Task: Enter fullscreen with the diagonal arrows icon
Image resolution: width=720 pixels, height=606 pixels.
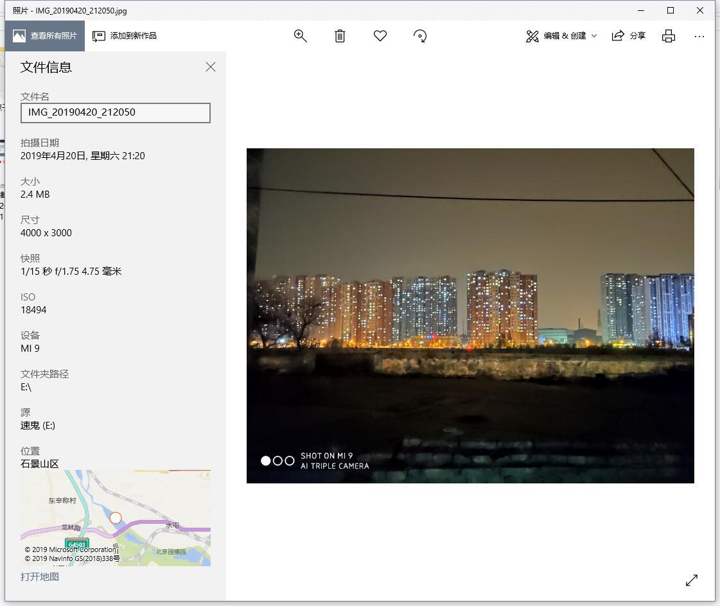Action: click(x=692, y=580)
